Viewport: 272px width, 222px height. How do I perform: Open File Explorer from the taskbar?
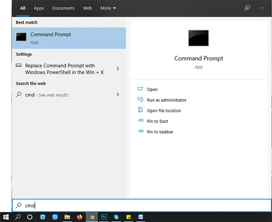pyautogui.click(x=67, y=217)
